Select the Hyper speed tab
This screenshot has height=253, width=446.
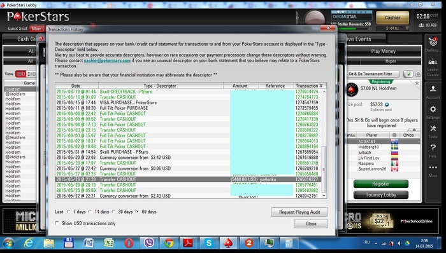[x=391, y=61]
